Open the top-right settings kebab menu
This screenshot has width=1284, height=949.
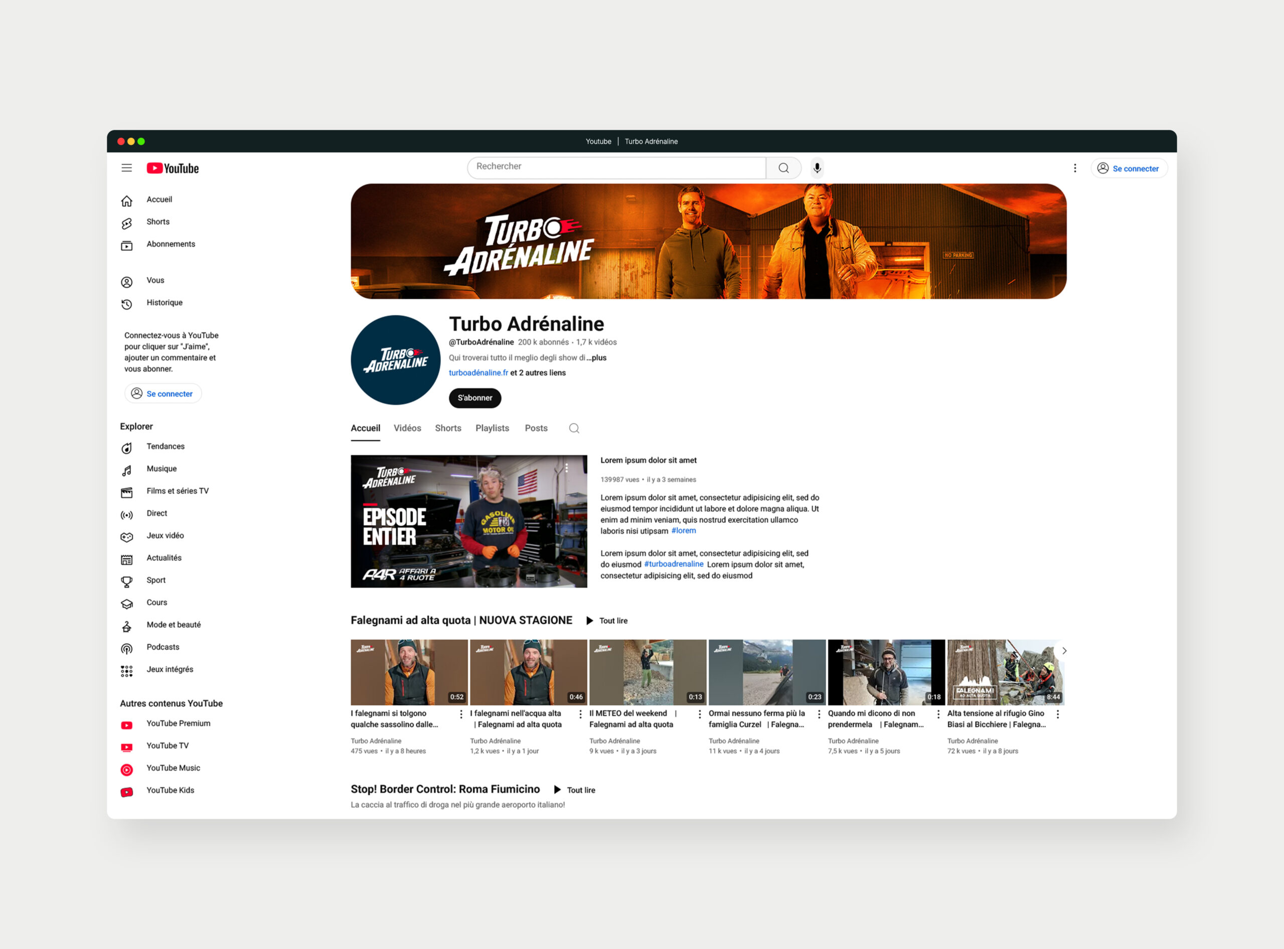tap(1075, 168)
